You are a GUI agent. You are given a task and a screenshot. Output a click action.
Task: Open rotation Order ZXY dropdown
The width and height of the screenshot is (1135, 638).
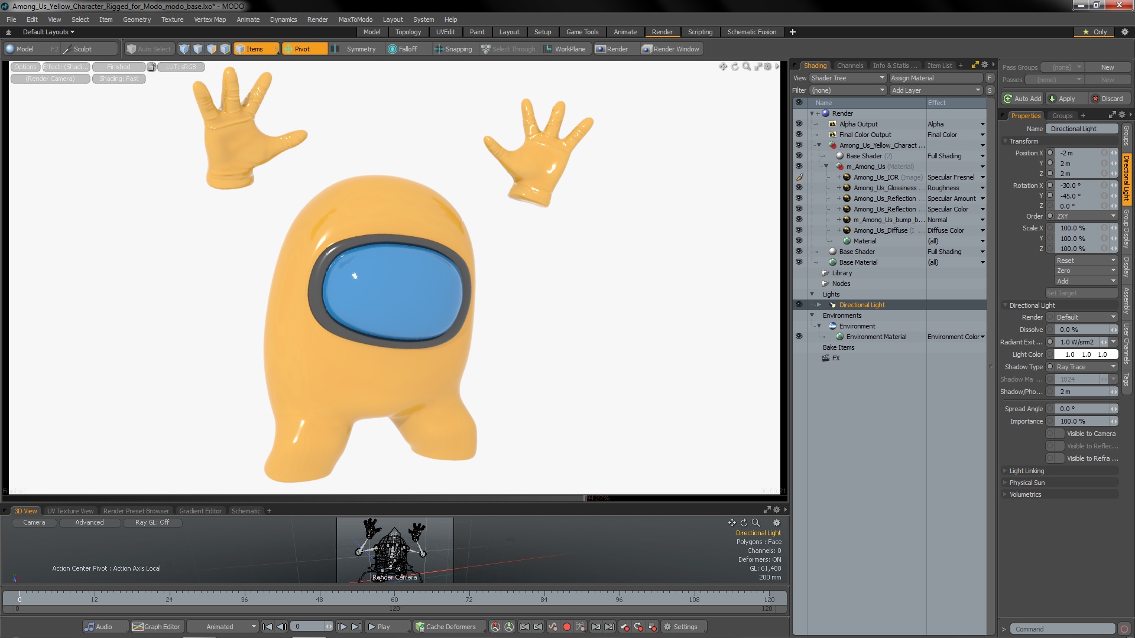tap(1086, 216)
